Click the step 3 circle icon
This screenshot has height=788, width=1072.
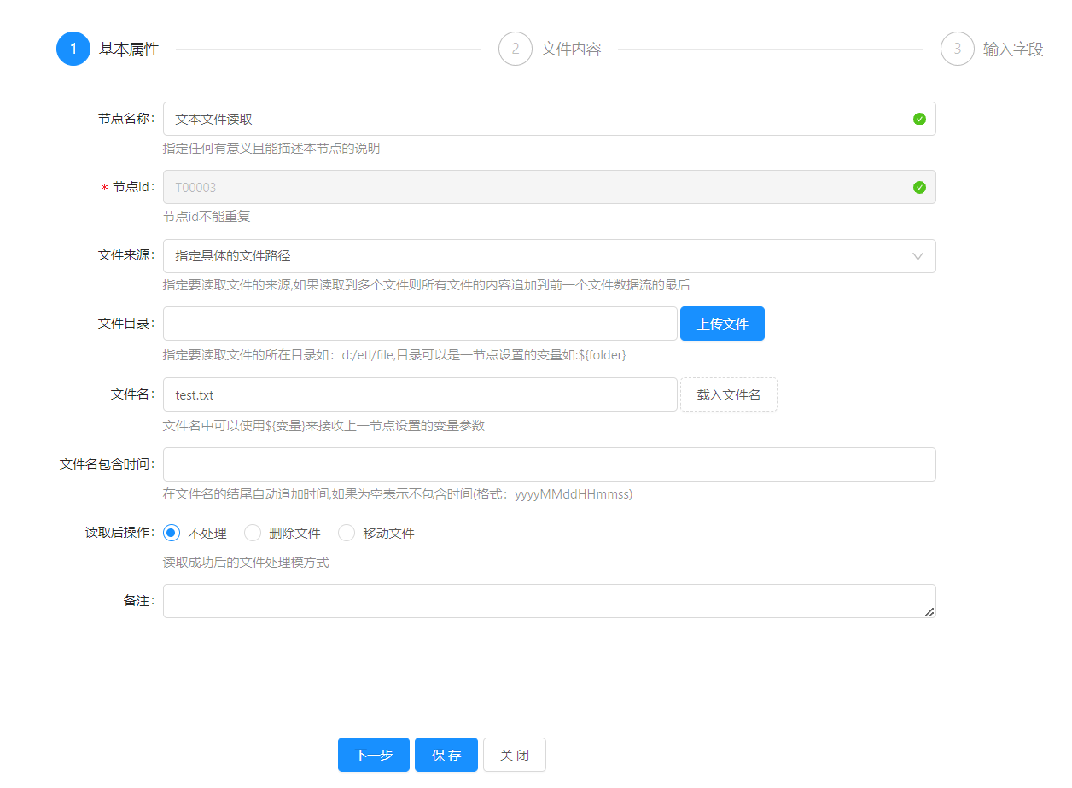pos(958,49)
